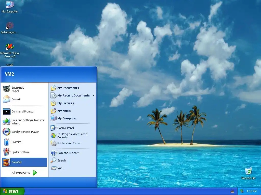Open E-mail menu entry
Image resolution: width=261 pixels, height=195 pixels.
click(24, 99)
